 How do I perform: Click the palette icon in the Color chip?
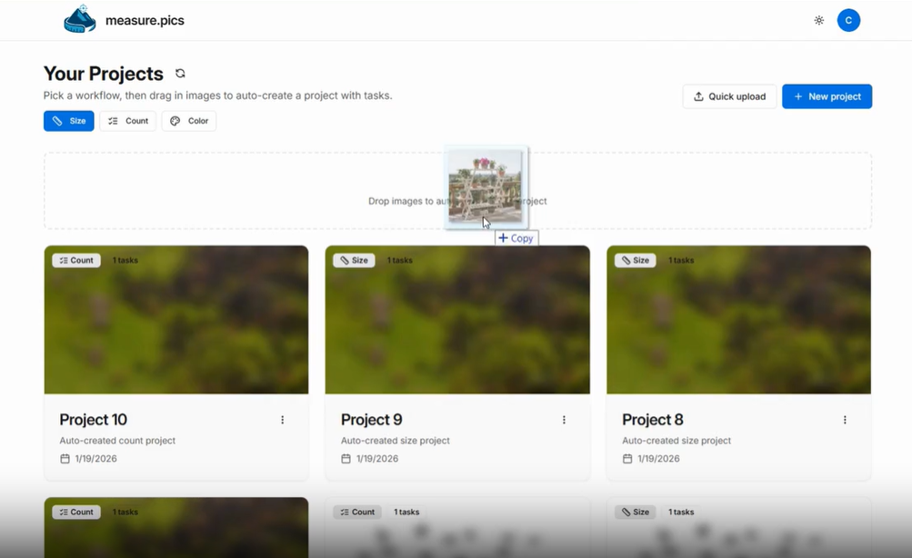point(173,120)
